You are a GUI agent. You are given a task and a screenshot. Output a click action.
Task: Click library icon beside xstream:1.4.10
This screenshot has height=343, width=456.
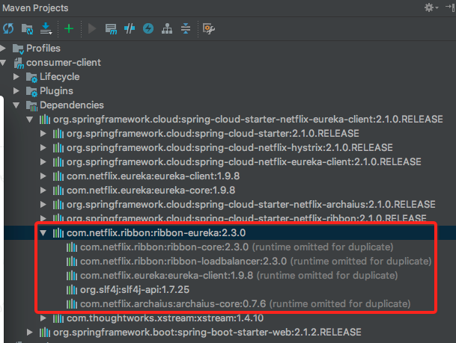coord(58,318)
